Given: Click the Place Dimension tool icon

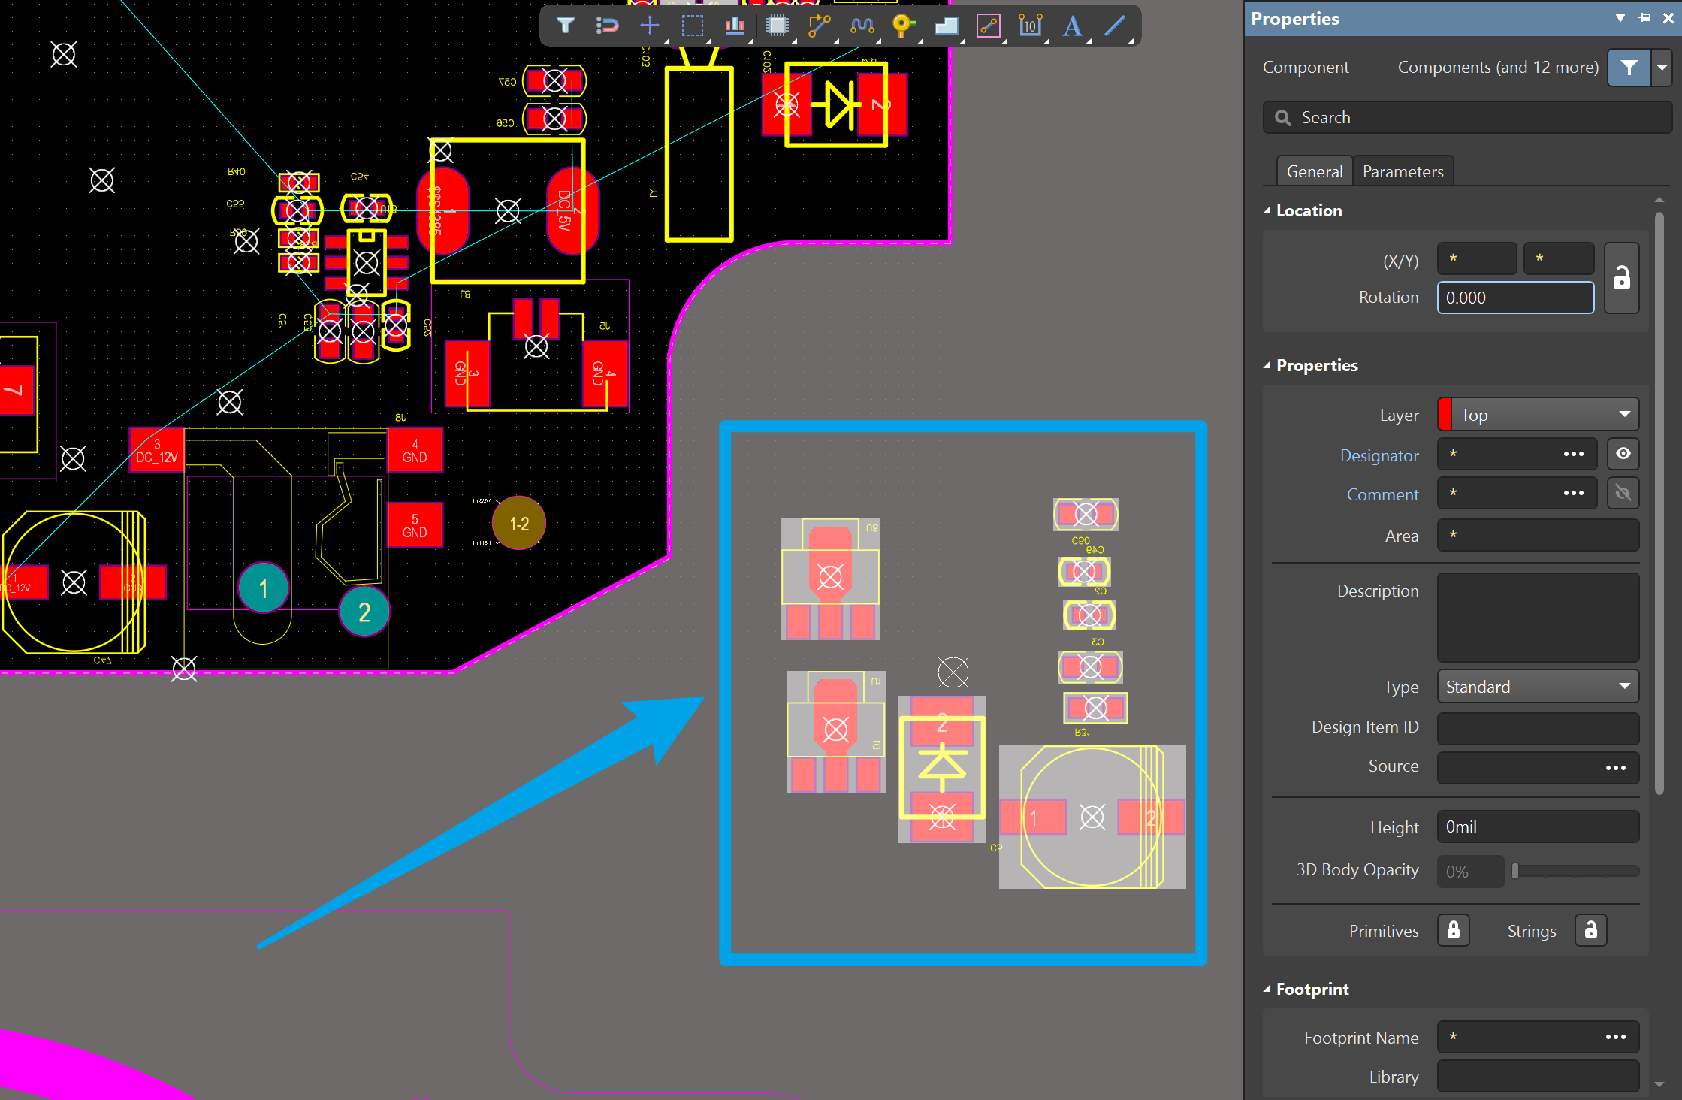Looking at the screenshot, I should (x=1030, y=26).
